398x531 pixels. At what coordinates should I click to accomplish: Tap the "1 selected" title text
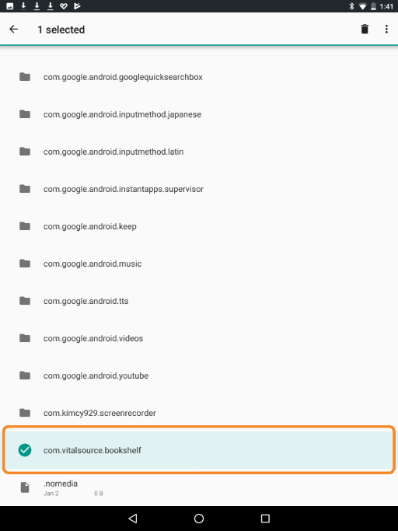click(61, 30)
